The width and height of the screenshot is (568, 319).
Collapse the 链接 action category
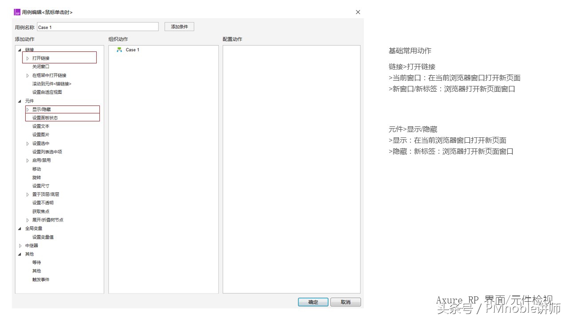(x=20, y=49)
